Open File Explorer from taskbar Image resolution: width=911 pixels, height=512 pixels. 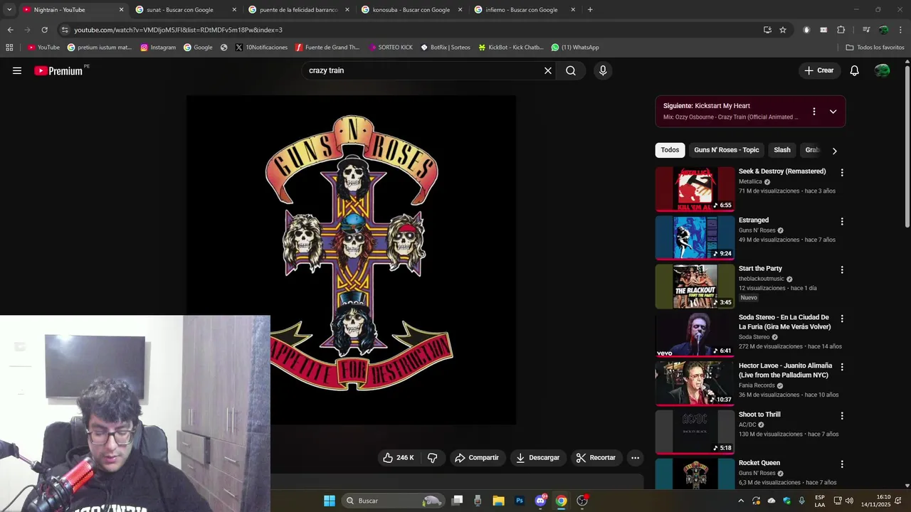click(498, 501)
